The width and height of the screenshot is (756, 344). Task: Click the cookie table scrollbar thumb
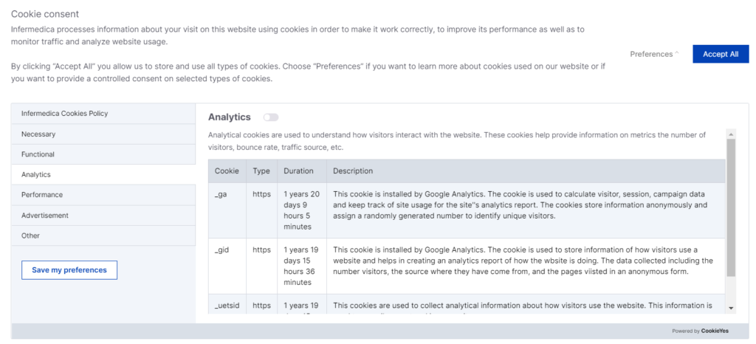click(731, 207)
